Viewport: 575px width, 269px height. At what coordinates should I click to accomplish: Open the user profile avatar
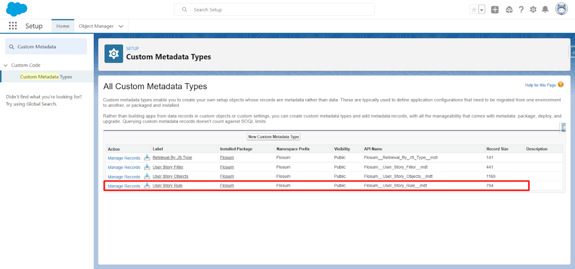[561, 9]
